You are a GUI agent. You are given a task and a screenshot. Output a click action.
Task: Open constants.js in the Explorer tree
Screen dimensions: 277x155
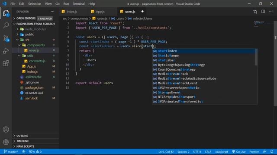[x=37, y=61]
